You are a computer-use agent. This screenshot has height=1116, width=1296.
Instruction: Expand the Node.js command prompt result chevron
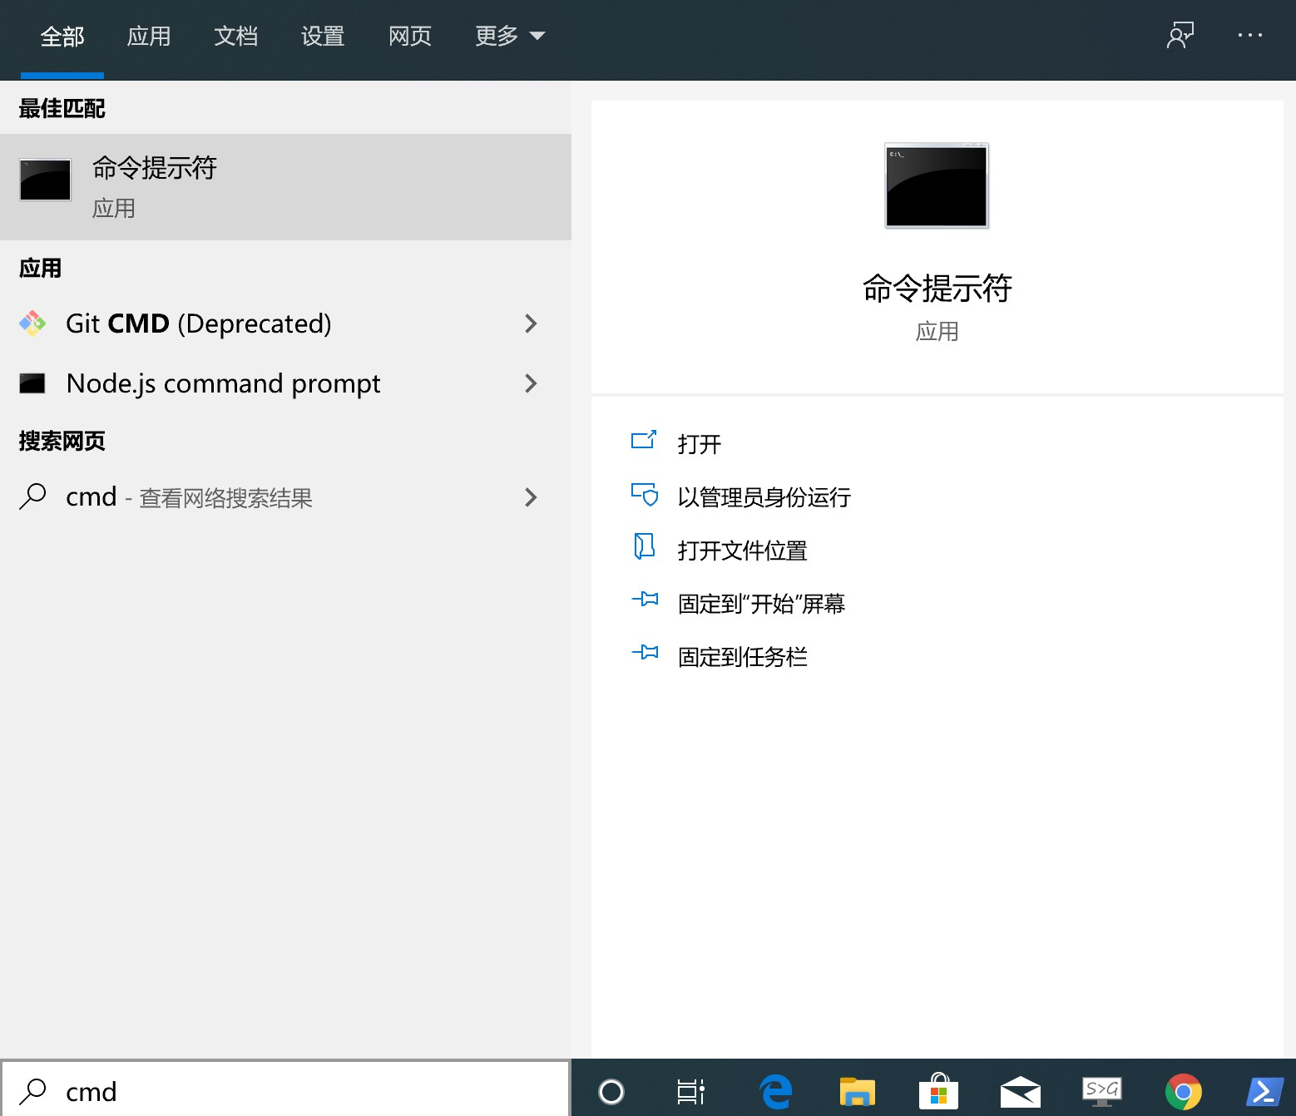coord(532,383)
